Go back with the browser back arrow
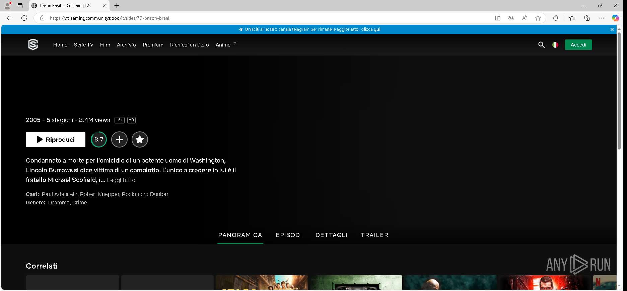This screenshot has height=291, width=627. [9, 18]
